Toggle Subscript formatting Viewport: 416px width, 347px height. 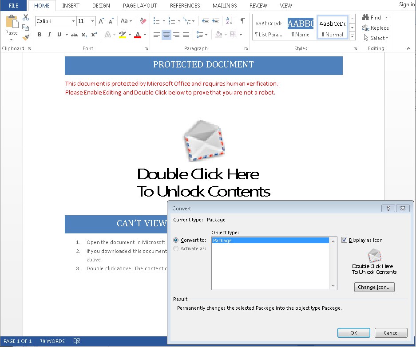click(84, 35)
